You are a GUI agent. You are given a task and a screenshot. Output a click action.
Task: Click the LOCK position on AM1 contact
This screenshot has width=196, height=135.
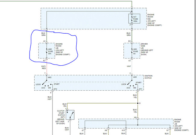tap(124, 84)
